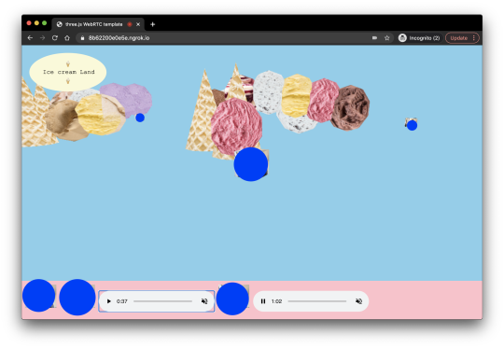Open a new tab with plus button
504x348 pixels.
coord(153,24)
